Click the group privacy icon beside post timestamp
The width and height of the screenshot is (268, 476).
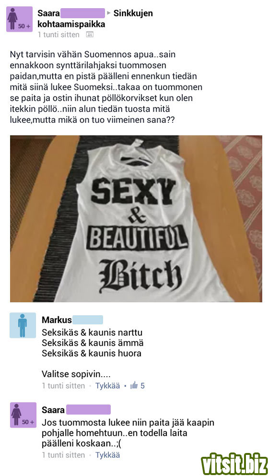[x=90, y=35]
